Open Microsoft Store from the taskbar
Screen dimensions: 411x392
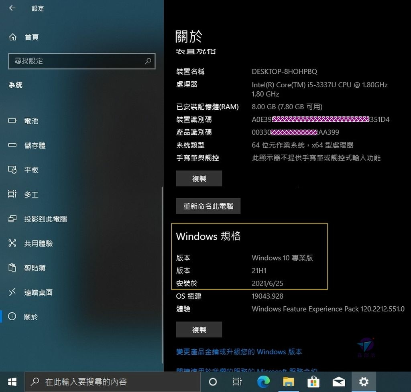pyautogui.click(x=313, y=382)
